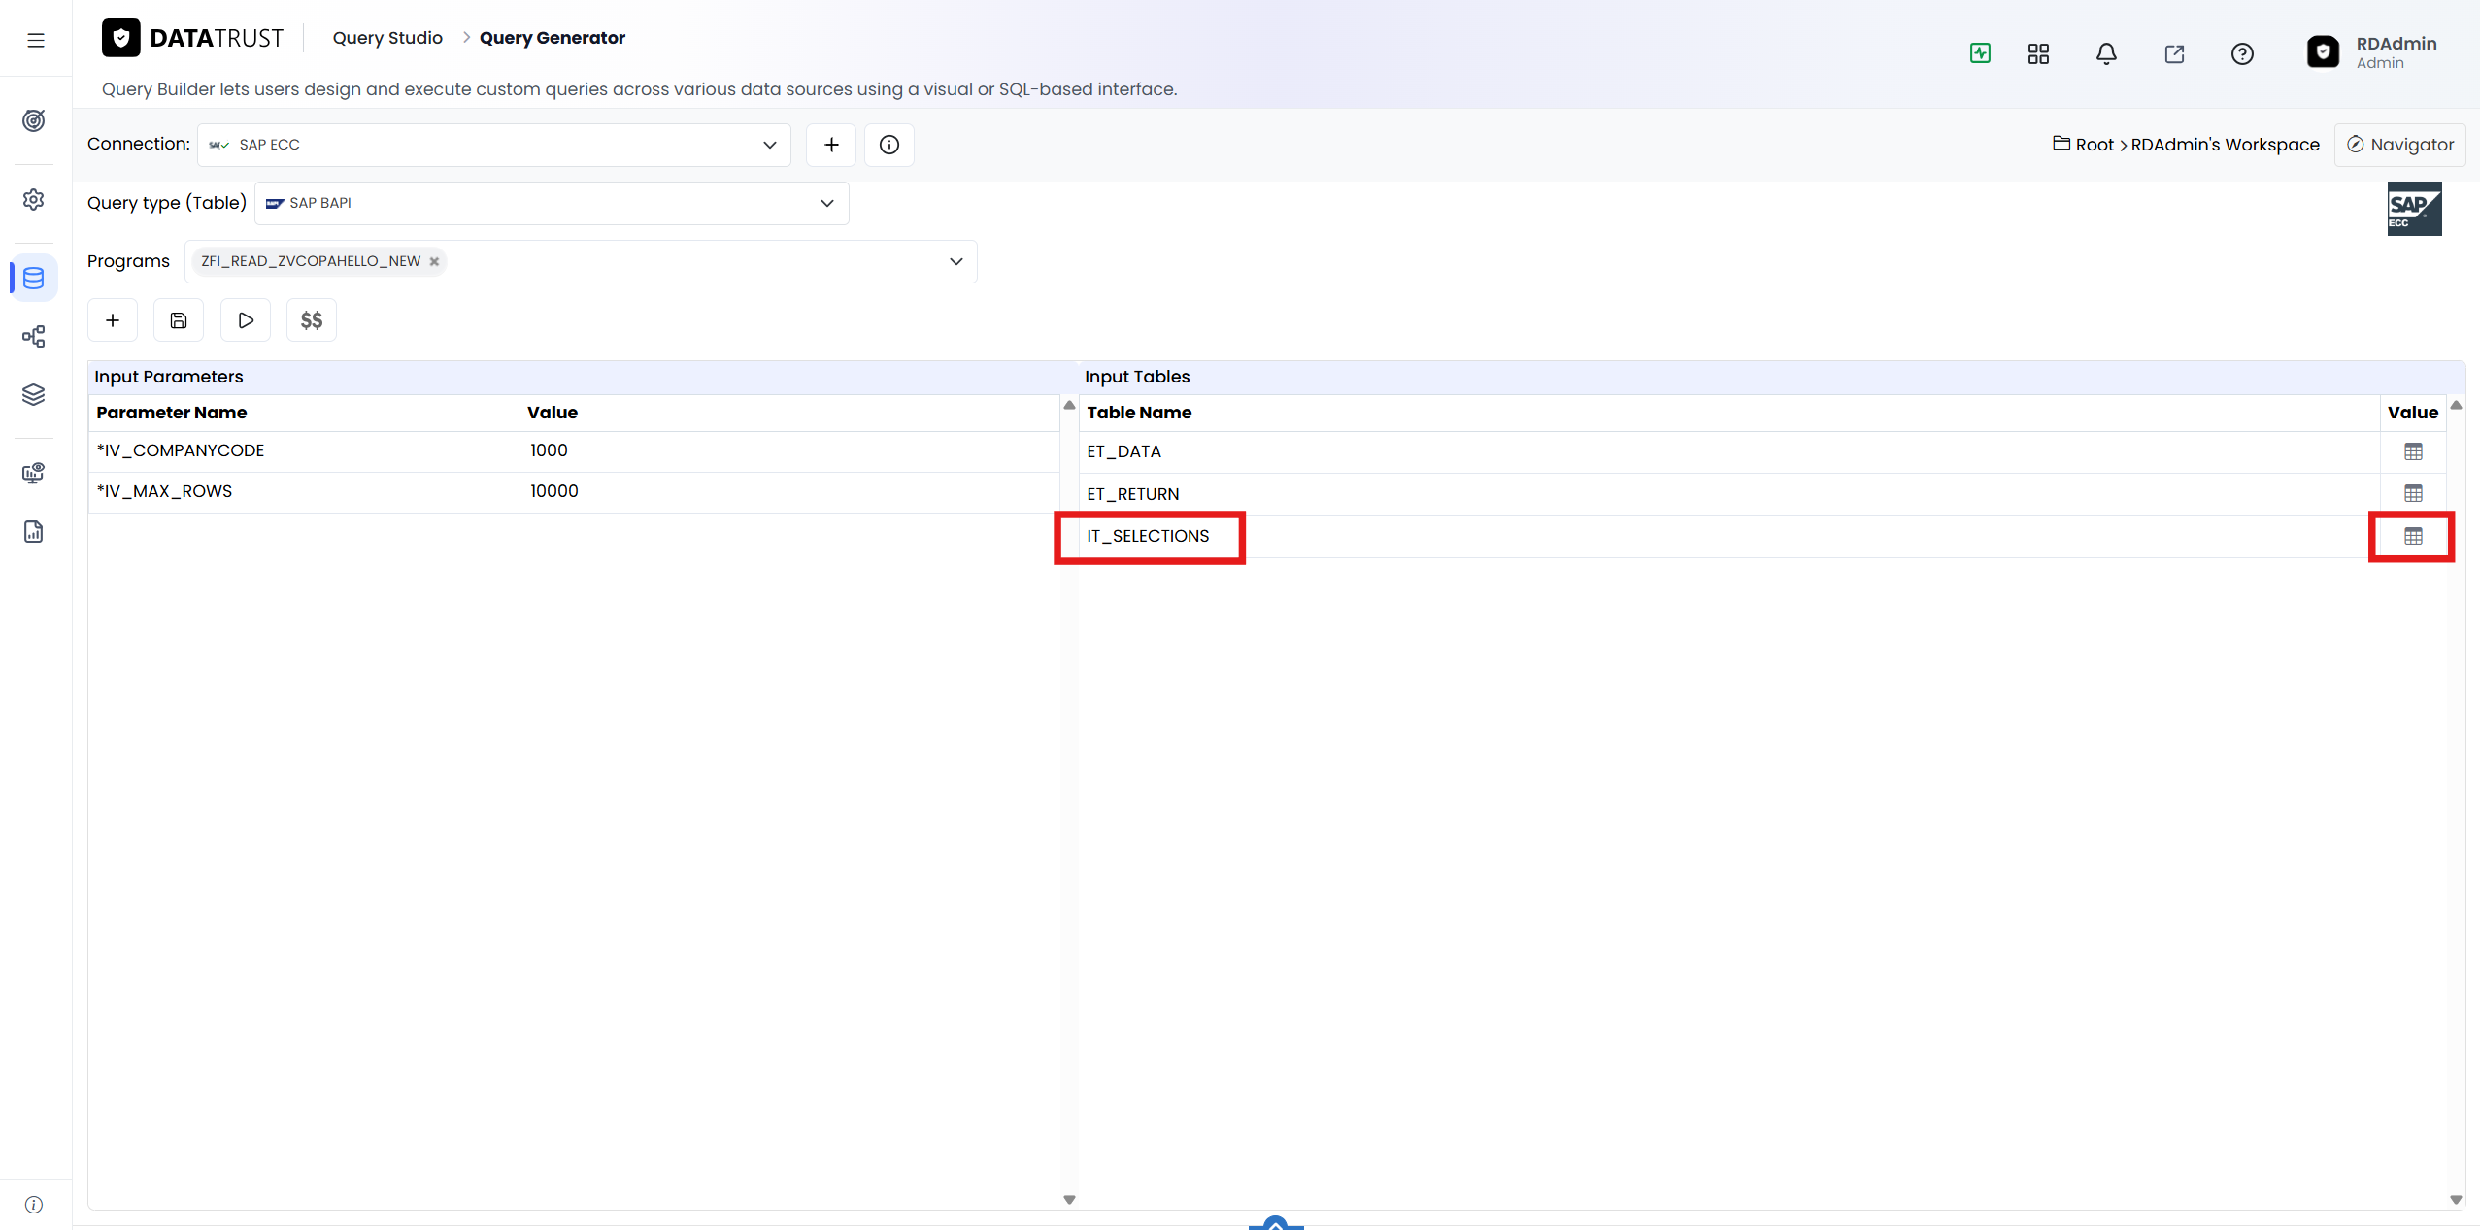Image resolution: width=2480 pixels, height=1230 pixels.
Task: Open the target dashboard sidebar icon
Action: [x=34, y=120]
